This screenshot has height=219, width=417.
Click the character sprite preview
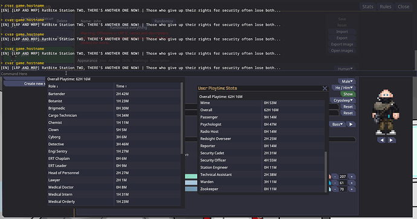coord(386,113)
